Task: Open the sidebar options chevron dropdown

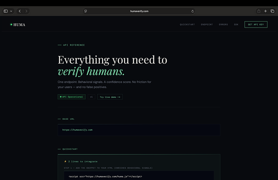Action: click(11, 11)
